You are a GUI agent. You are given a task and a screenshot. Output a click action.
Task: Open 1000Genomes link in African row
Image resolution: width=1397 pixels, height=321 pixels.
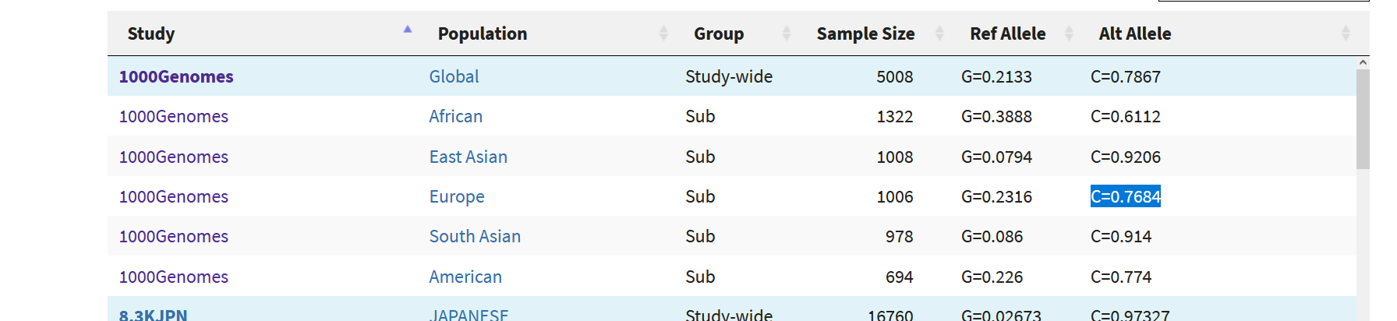(x=173, y=116)
